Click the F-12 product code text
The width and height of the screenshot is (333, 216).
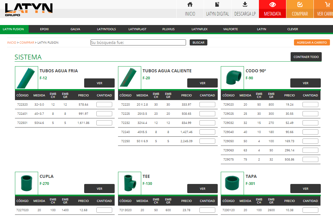pyautogui.click(x=43, y=78)
